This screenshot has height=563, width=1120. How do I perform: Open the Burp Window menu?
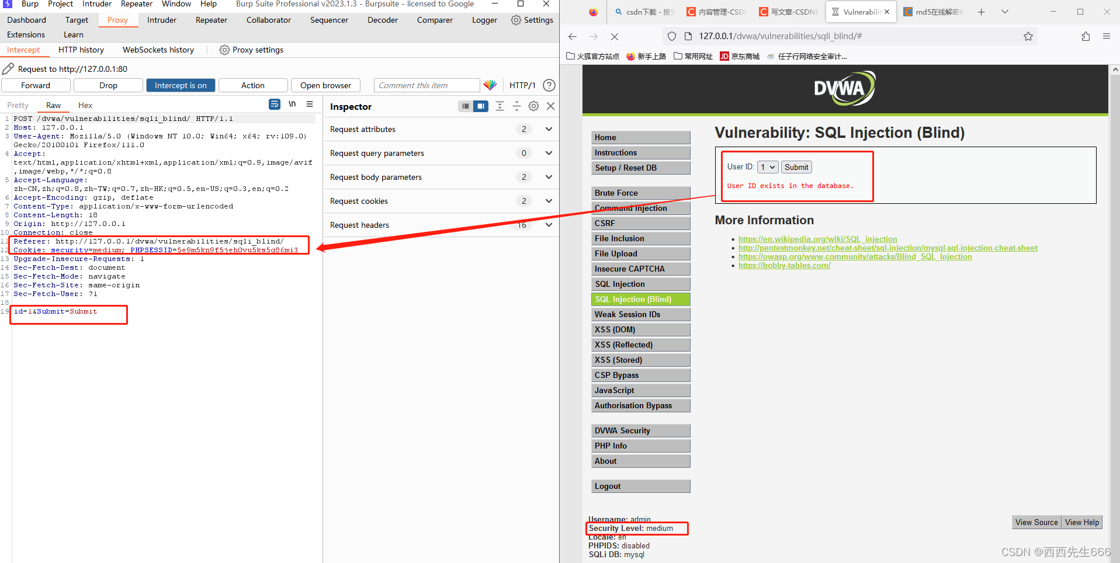tap(176, 4)
